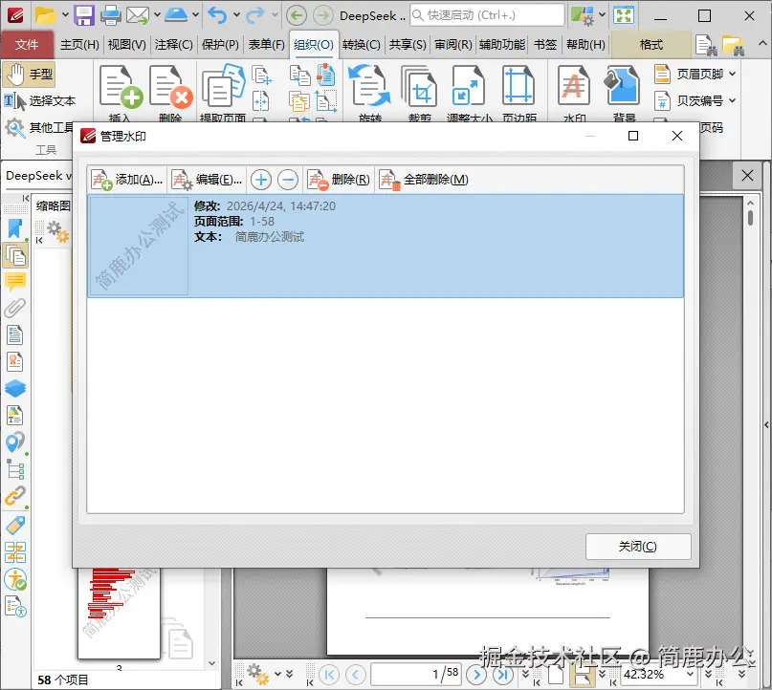Open the 共享(S) ribbon tab

tap(408, 45)
